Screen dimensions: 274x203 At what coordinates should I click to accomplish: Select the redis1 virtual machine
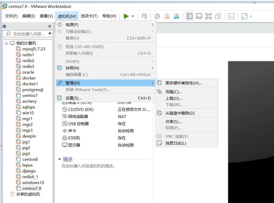[28, 55]
